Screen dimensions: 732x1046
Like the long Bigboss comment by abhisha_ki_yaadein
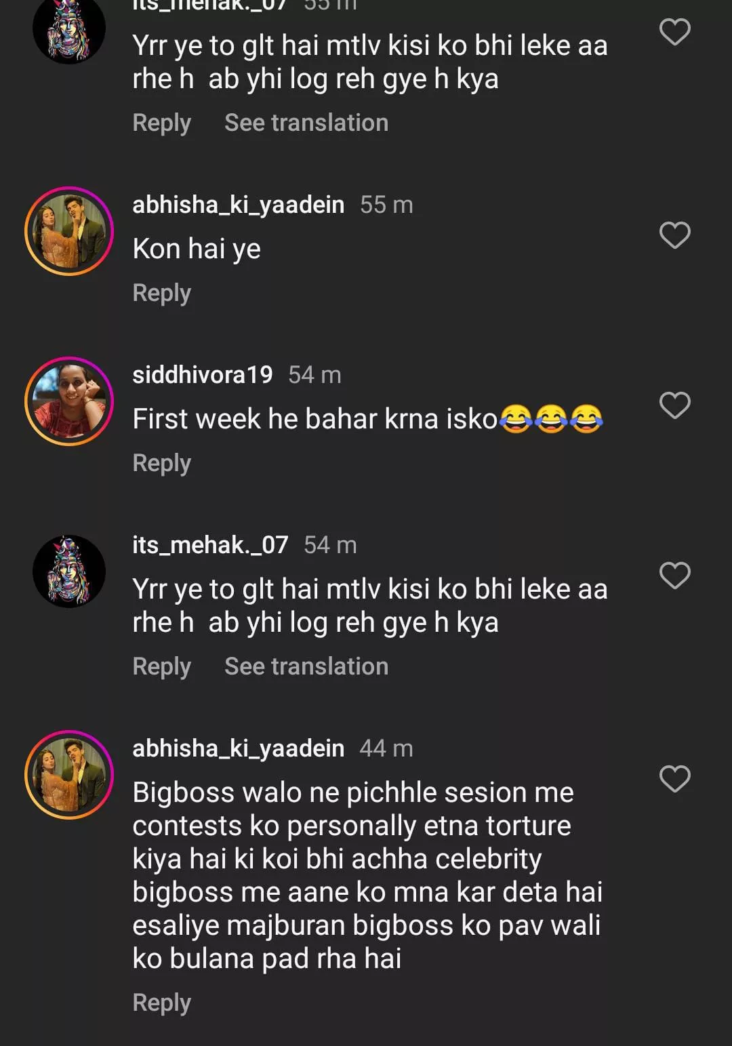[674, 779]
